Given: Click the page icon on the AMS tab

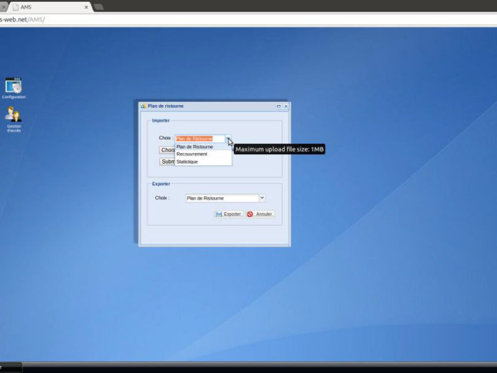Looking at the screenshot, I should point(16,7).
